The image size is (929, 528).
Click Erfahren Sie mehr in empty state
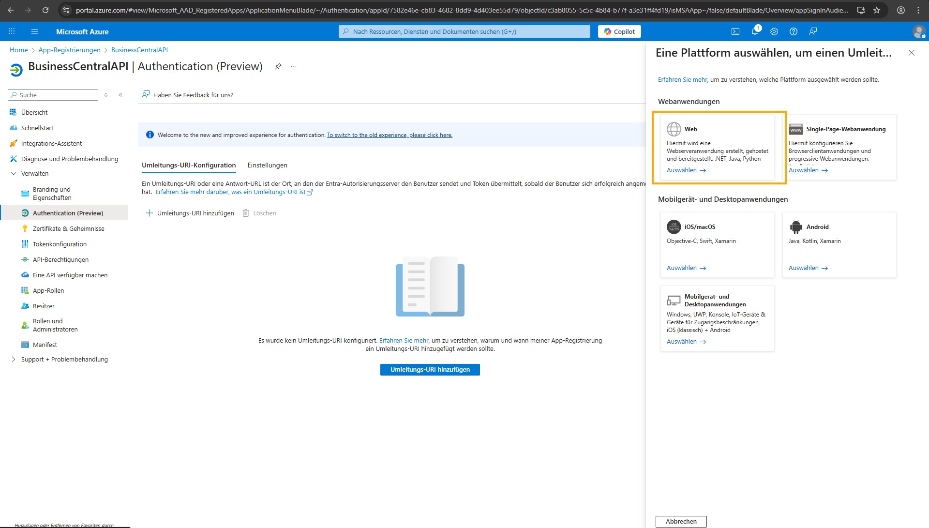[404, 341]
